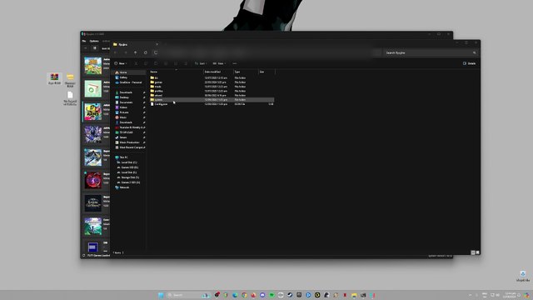Click the Share icon in Explorer toolbar
This screenshot has width=533, height=300.
176,63
